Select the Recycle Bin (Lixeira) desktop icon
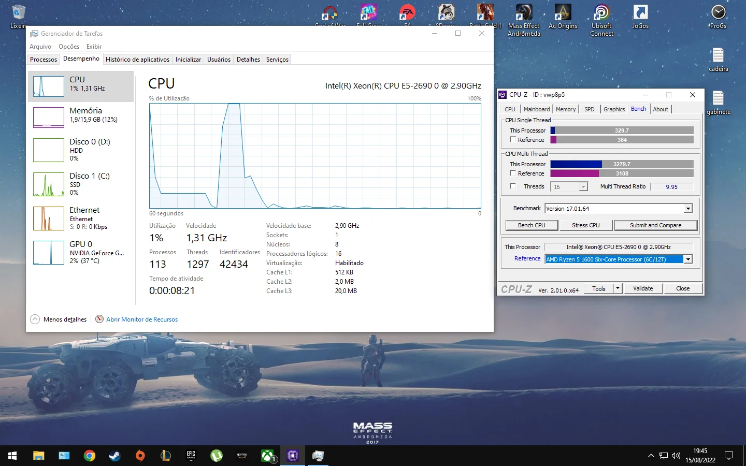The width and height of the screenshot is (746, 466). pyautogui.click(x=19, y=17)
